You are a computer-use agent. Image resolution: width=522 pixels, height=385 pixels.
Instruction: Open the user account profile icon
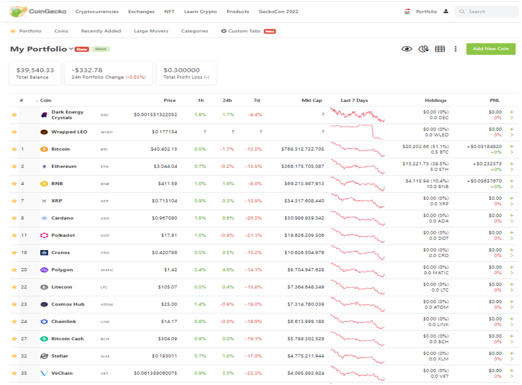coord(446,11)
